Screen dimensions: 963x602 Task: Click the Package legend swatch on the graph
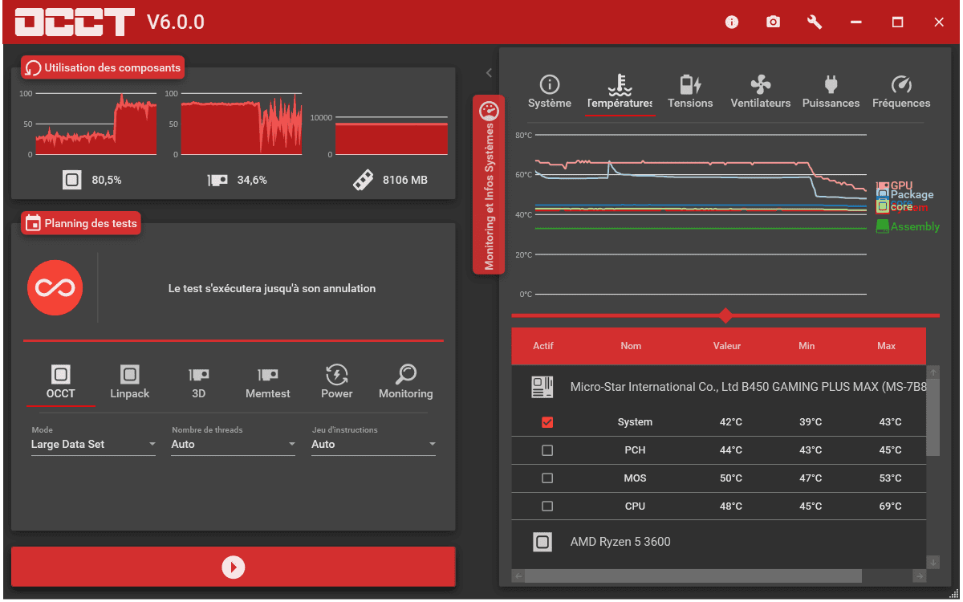coord(883,194)
